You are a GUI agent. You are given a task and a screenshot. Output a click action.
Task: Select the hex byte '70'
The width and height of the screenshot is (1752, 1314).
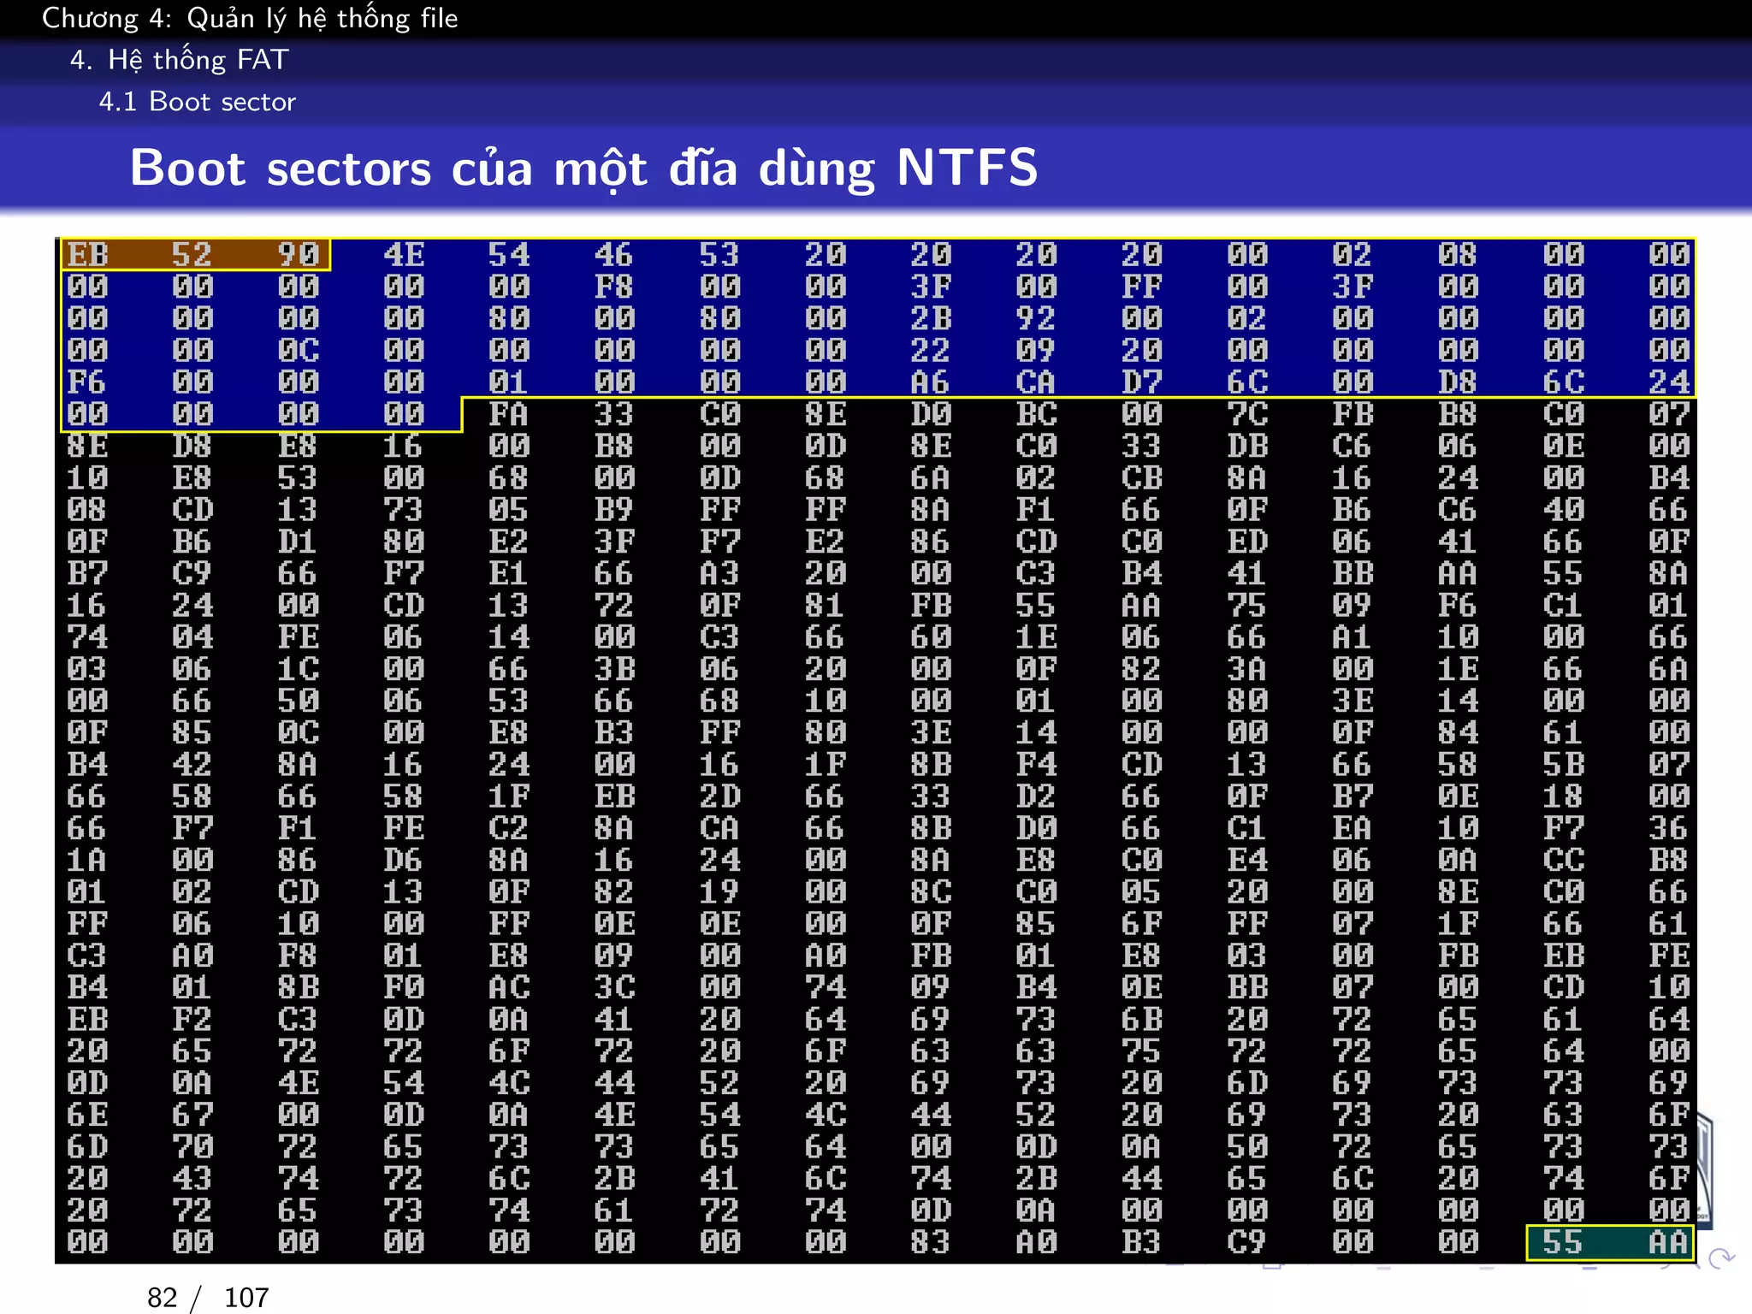pyautogui.click(x=192, y=1147)
